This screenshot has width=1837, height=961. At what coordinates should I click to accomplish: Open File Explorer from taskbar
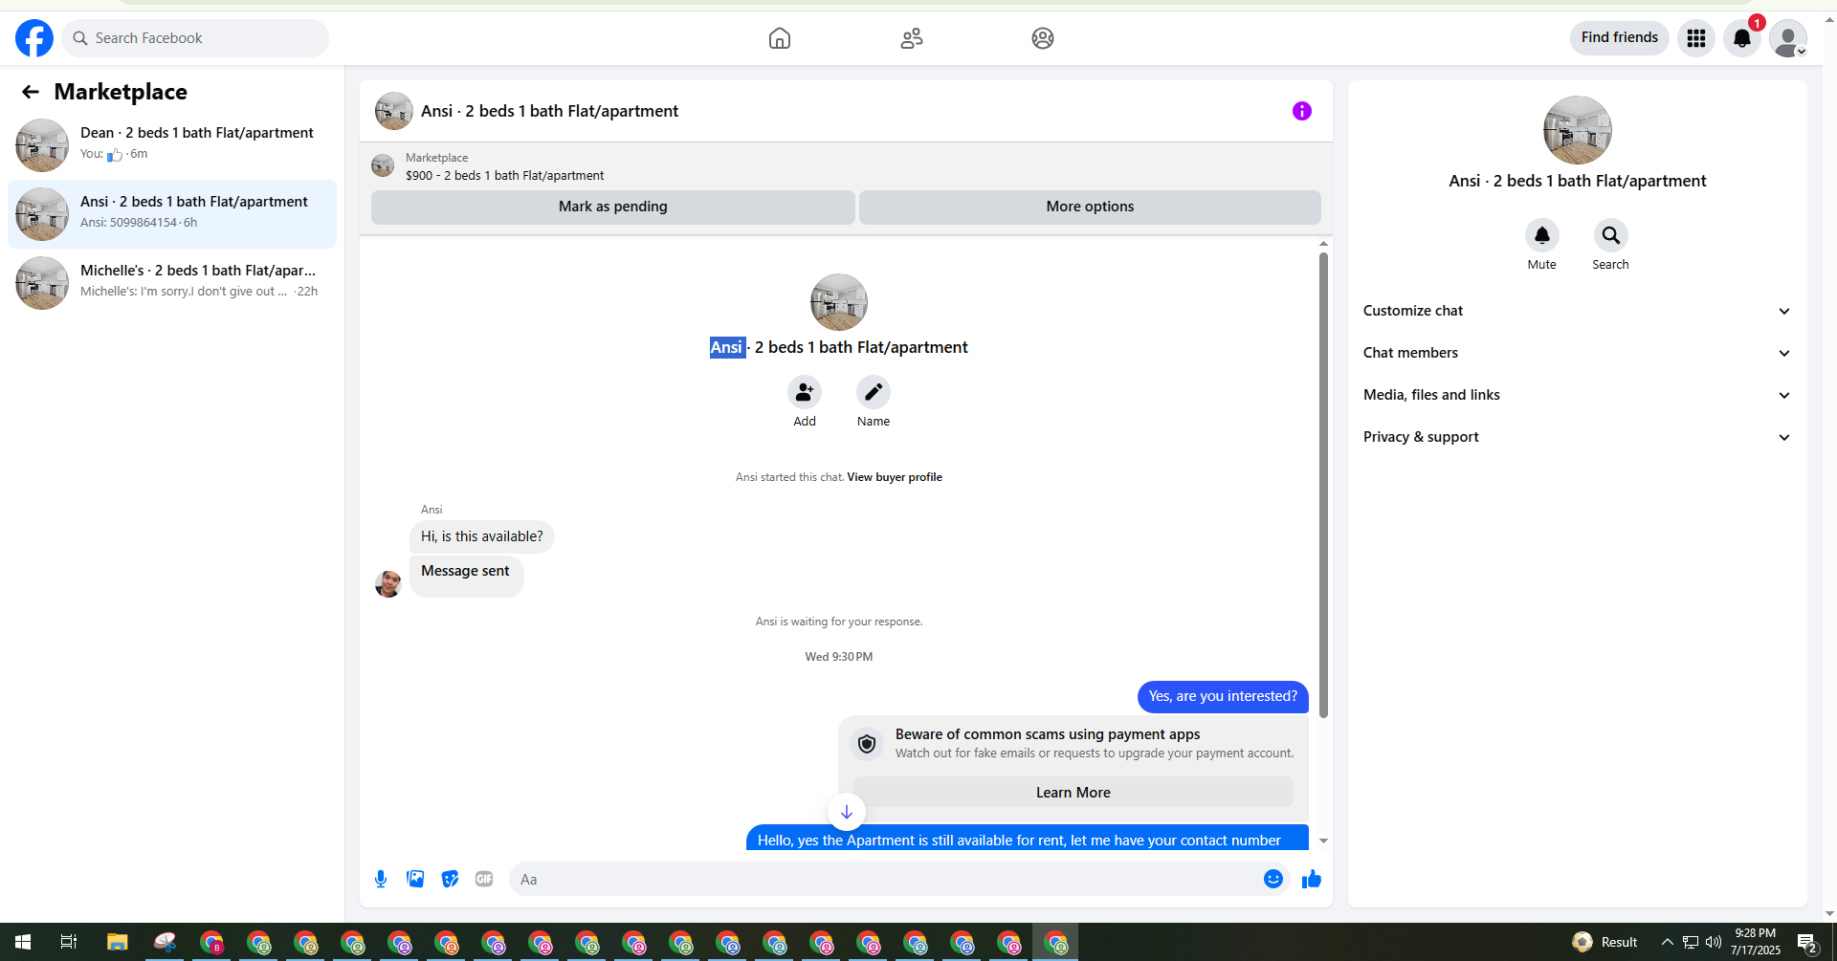(117, 942)
